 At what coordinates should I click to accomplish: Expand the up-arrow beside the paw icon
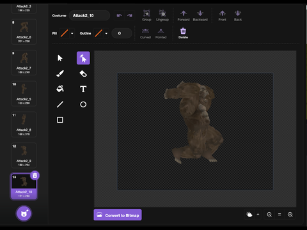(258, 215)
